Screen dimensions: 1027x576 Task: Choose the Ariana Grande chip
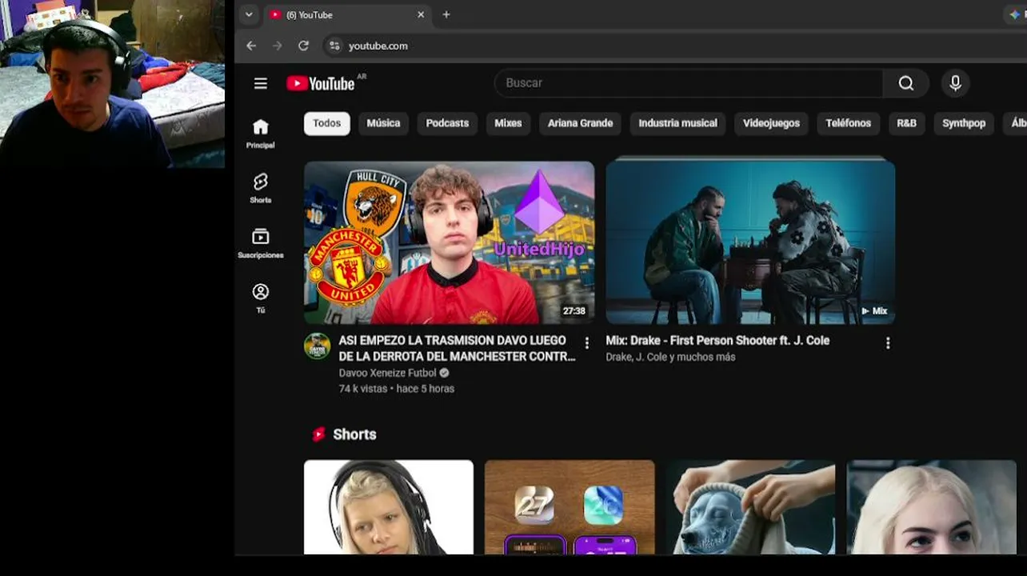click(x=580, y=123)
